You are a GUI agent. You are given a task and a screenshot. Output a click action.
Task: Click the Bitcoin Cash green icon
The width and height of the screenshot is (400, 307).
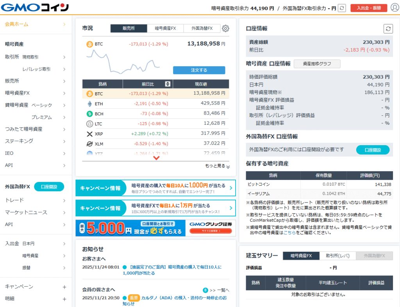(89, 114)
